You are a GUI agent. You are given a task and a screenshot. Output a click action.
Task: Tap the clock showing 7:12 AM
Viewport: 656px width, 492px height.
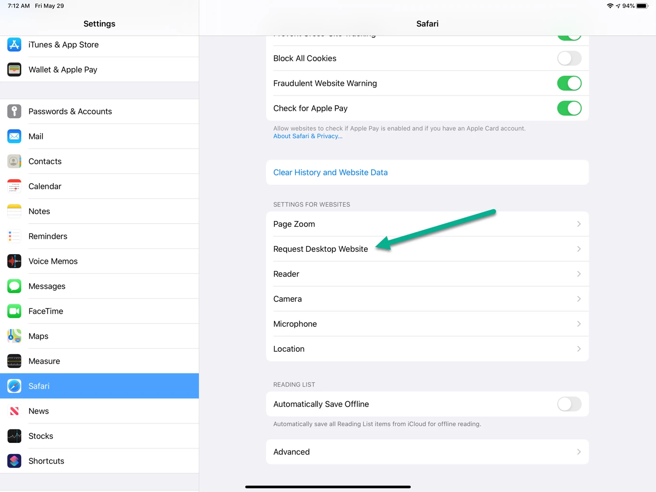point(19,6)
